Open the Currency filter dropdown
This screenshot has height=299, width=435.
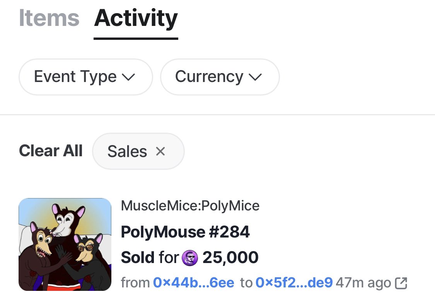tap(220, 77)
